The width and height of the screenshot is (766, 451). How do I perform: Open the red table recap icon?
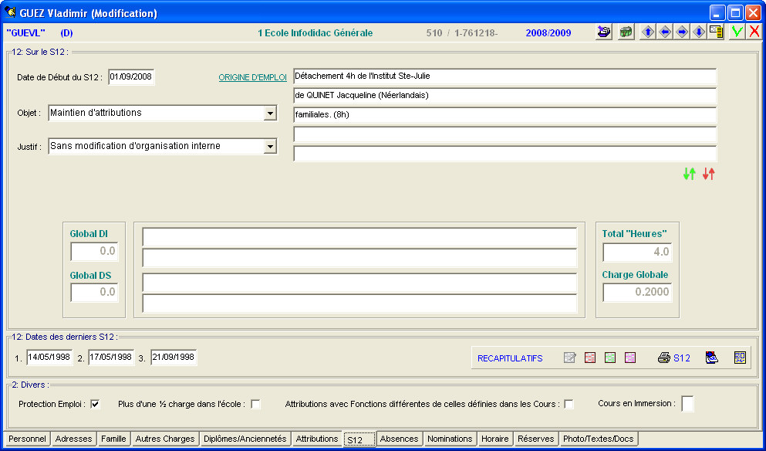[590, 358]
